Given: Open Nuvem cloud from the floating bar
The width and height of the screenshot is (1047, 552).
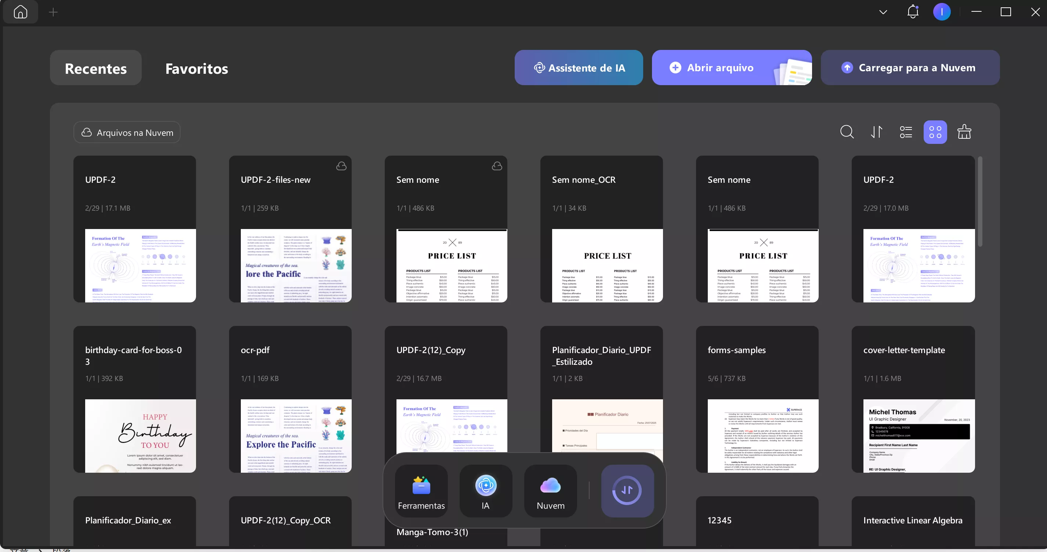Looking at the screenshot, I should 550,491.
